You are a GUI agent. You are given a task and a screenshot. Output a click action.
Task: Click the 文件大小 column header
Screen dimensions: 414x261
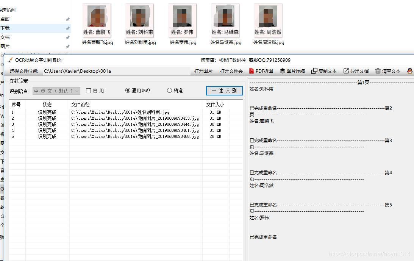(x=216, y=105)
